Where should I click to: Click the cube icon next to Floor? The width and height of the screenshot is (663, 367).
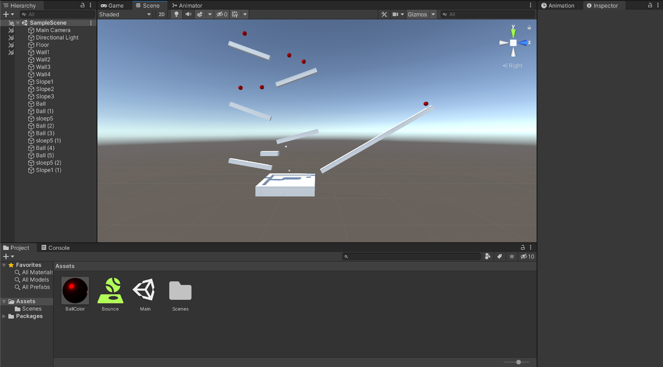pos(31,45)
